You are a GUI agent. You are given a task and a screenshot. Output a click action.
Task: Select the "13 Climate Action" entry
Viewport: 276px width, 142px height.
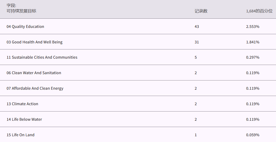click(22, 104)
